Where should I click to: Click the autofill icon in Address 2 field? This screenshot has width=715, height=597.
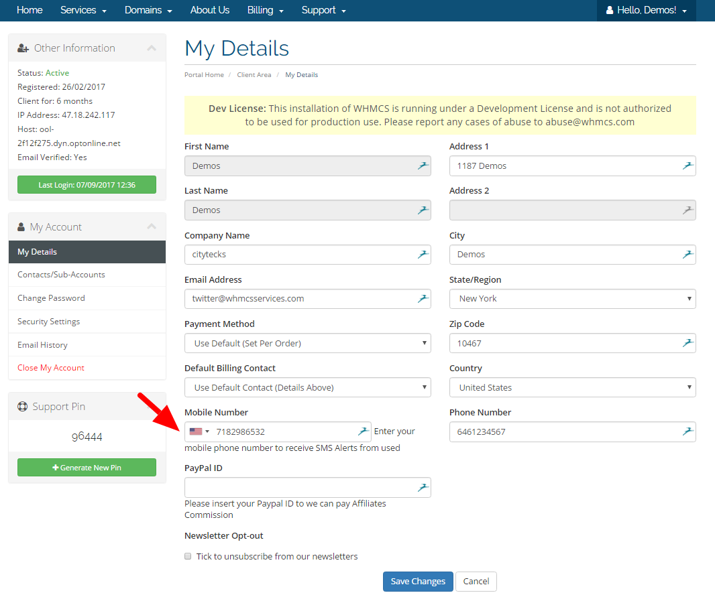[x=688, y=210]
